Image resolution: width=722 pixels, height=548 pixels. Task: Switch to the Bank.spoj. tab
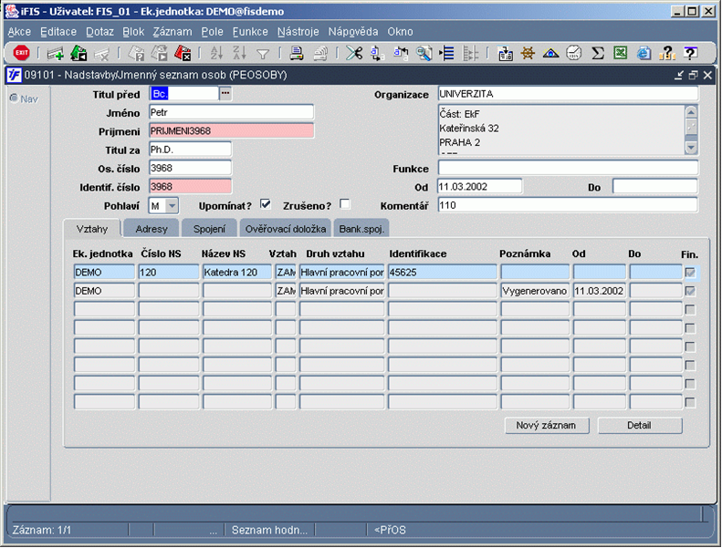click(361, 229)
